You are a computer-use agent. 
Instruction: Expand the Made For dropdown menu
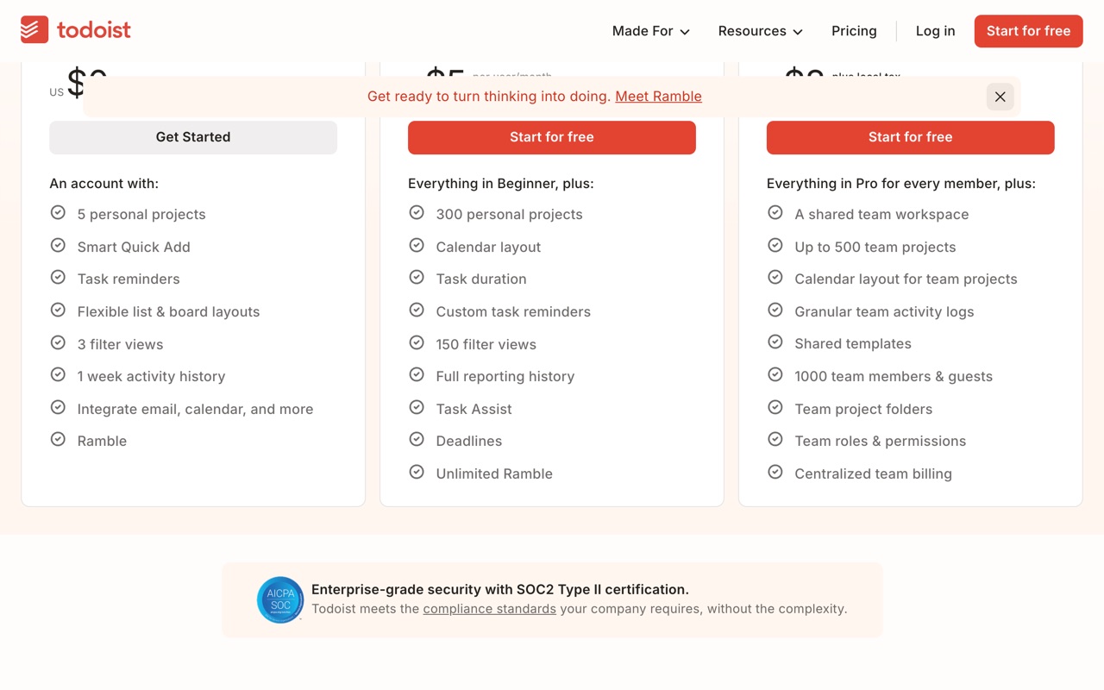click(651, 31)
